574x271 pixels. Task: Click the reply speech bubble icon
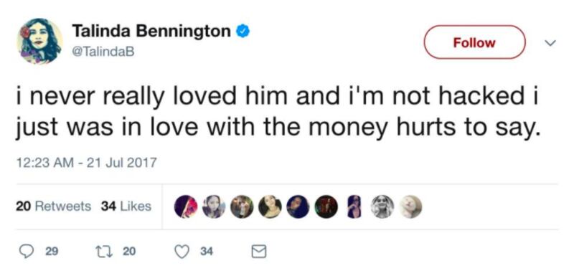pos(27,251)
